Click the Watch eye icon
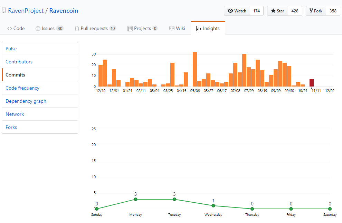 [230, 11]
